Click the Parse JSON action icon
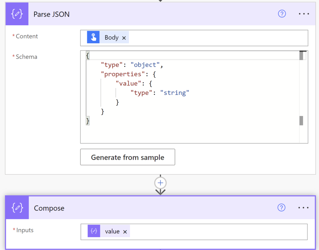The width and height of the screenshot is (319, 250). click(17, 14)
